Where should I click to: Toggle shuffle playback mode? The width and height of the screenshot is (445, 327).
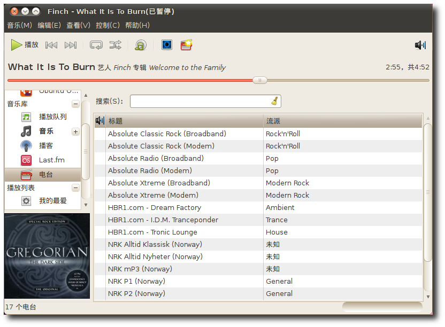click(x=116, y=45)
